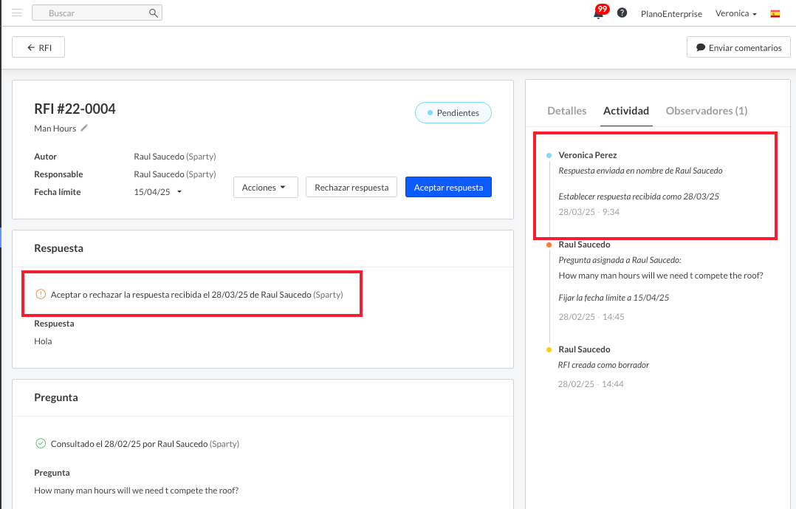
Task: Click the Pendientes status badge
Action: 453,113
